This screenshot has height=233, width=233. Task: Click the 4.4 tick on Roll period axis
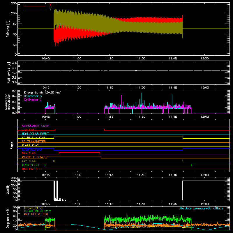pos(14,63)
